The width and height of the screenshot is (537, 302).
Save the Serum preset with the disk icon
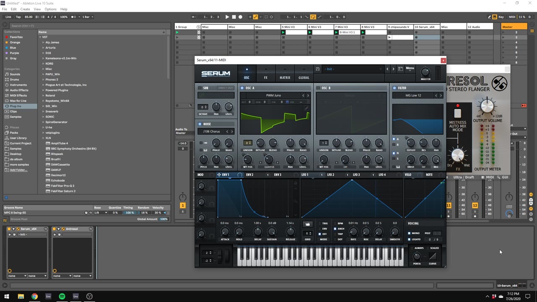tap(318, 69)
